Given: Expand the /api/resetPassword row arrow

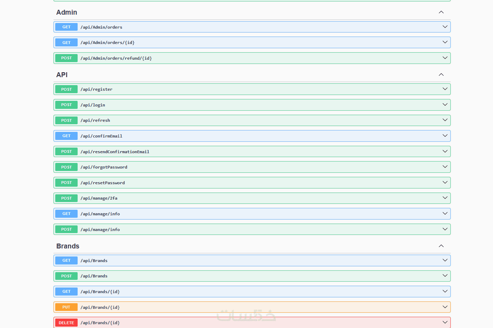Looking at the screenshot, I should click(x=445, y=182).
